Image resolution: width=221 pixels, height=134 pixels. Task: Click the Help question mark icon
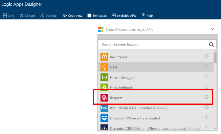coord(143,16)
